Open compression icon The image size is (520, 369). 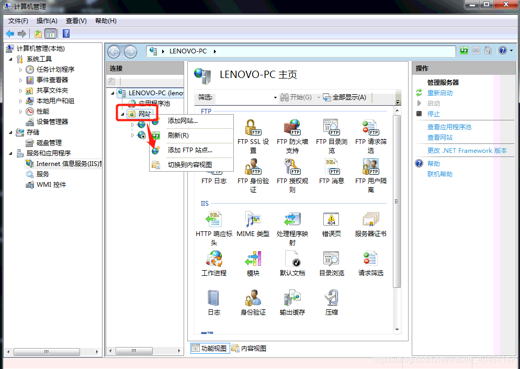pyautogui.click(x=331, y=298)
